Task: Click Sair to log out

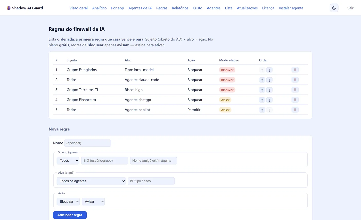Action: point(350,8)
